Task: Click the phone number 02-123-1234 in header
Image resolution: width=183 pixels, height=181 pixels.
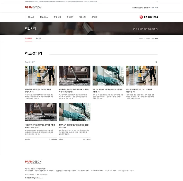Action: pyautogui.click(x=151, y=17)
